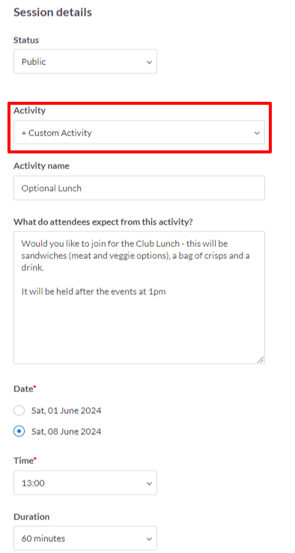Click inside the attendee expectations text area
295x553 pixels.
pos(139,297)
